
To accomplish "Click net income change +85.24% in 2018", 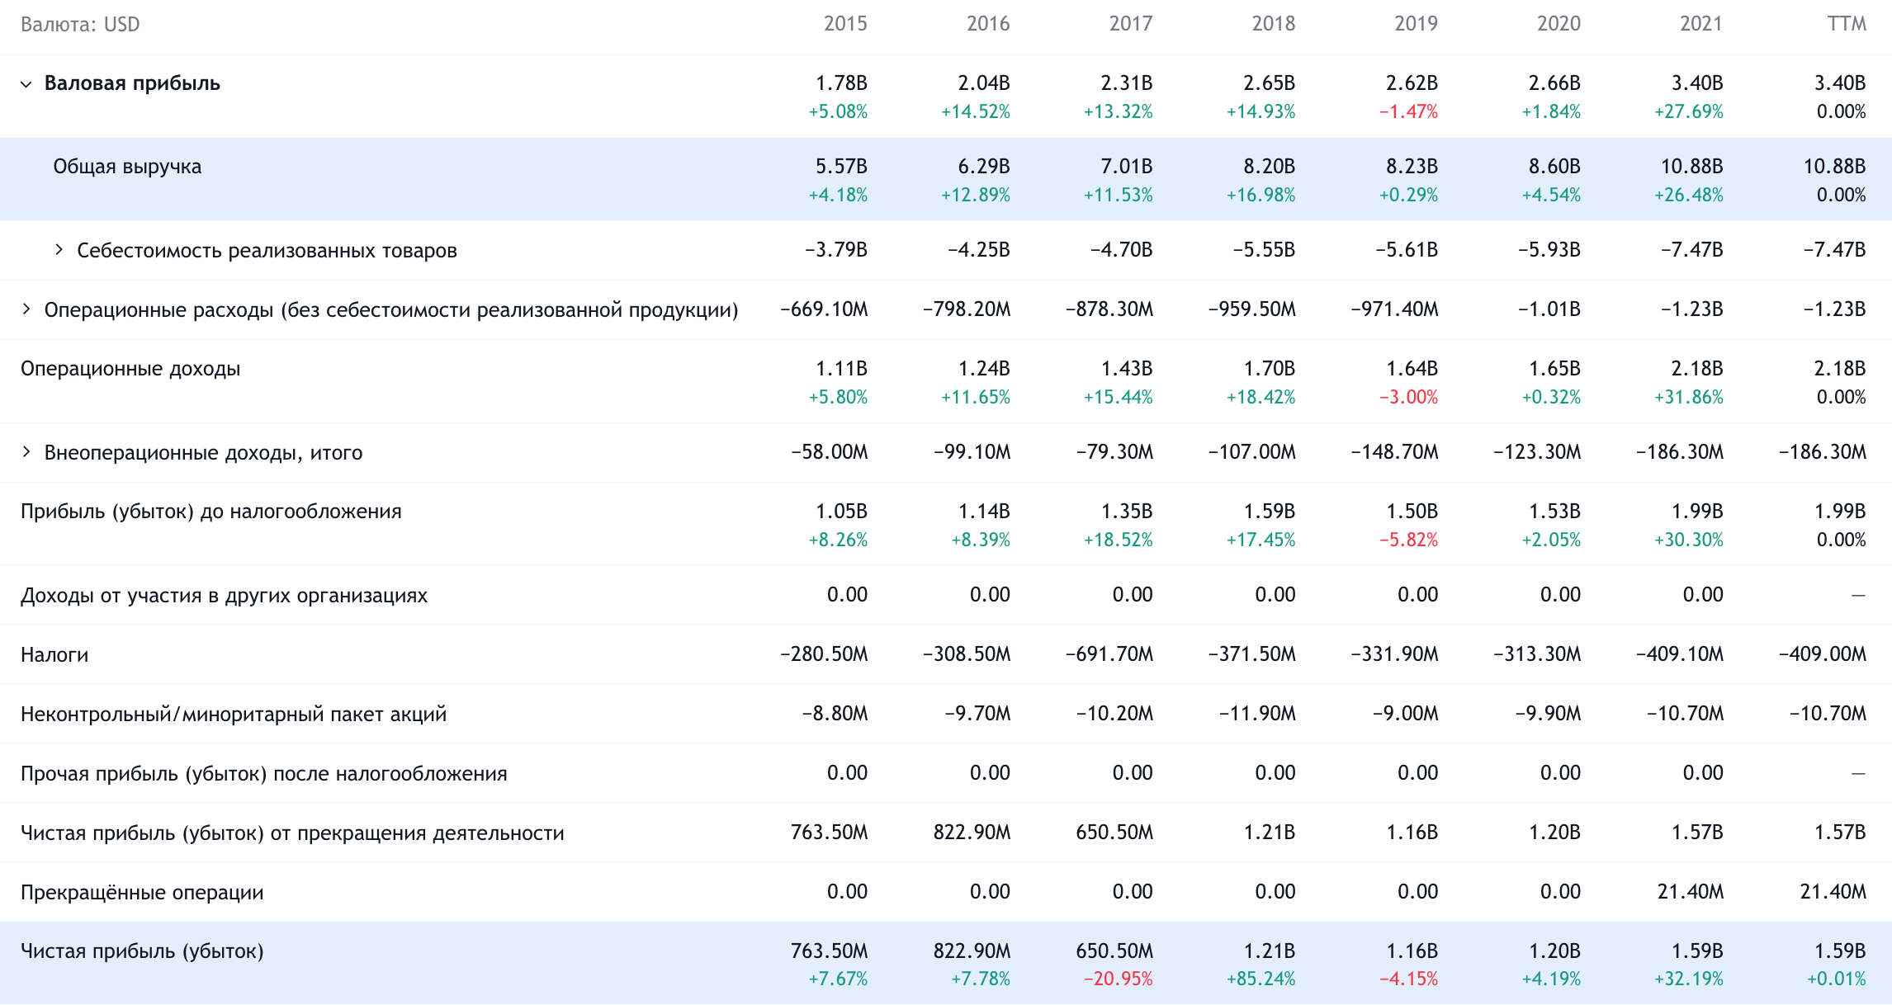I will click(1261, 979).
